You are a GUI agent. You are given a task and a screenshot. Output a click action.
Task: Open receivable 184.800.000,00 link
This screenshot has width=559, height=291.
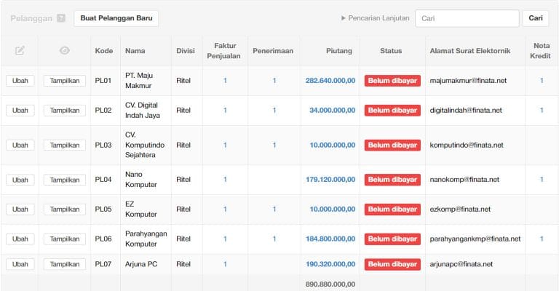[x=330, y=239]
